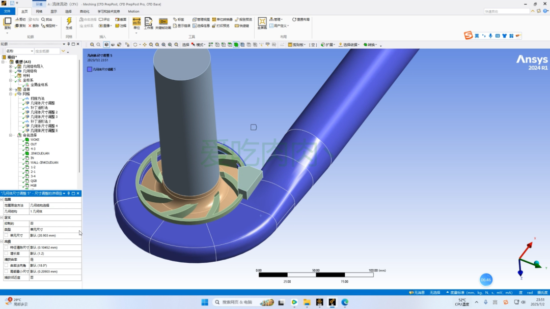Viewport: 550px width, 309px height.
Task: Open File Explorer from the taskbar
Action: 307,302
